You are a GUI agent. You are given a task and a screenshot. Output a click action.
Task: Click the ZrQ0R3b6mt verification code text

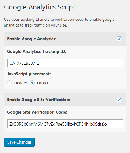(58, 124)
